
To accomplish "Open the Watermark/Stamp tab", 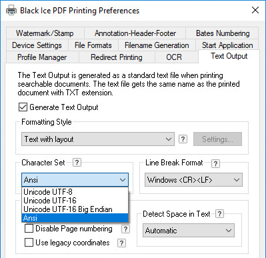I will point(45,33).
